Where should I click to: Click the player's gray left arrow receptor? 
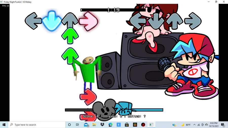tap(33, 21)
